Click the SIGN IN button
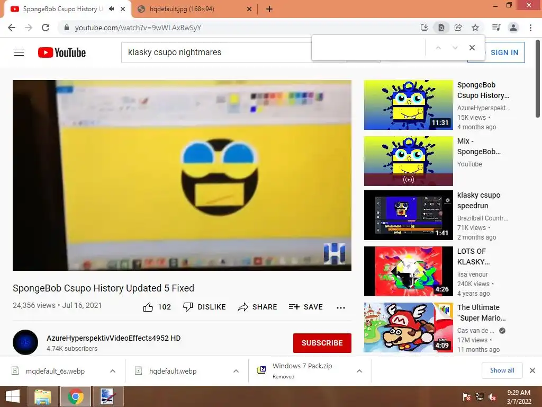542x407 pixels. 504,52
